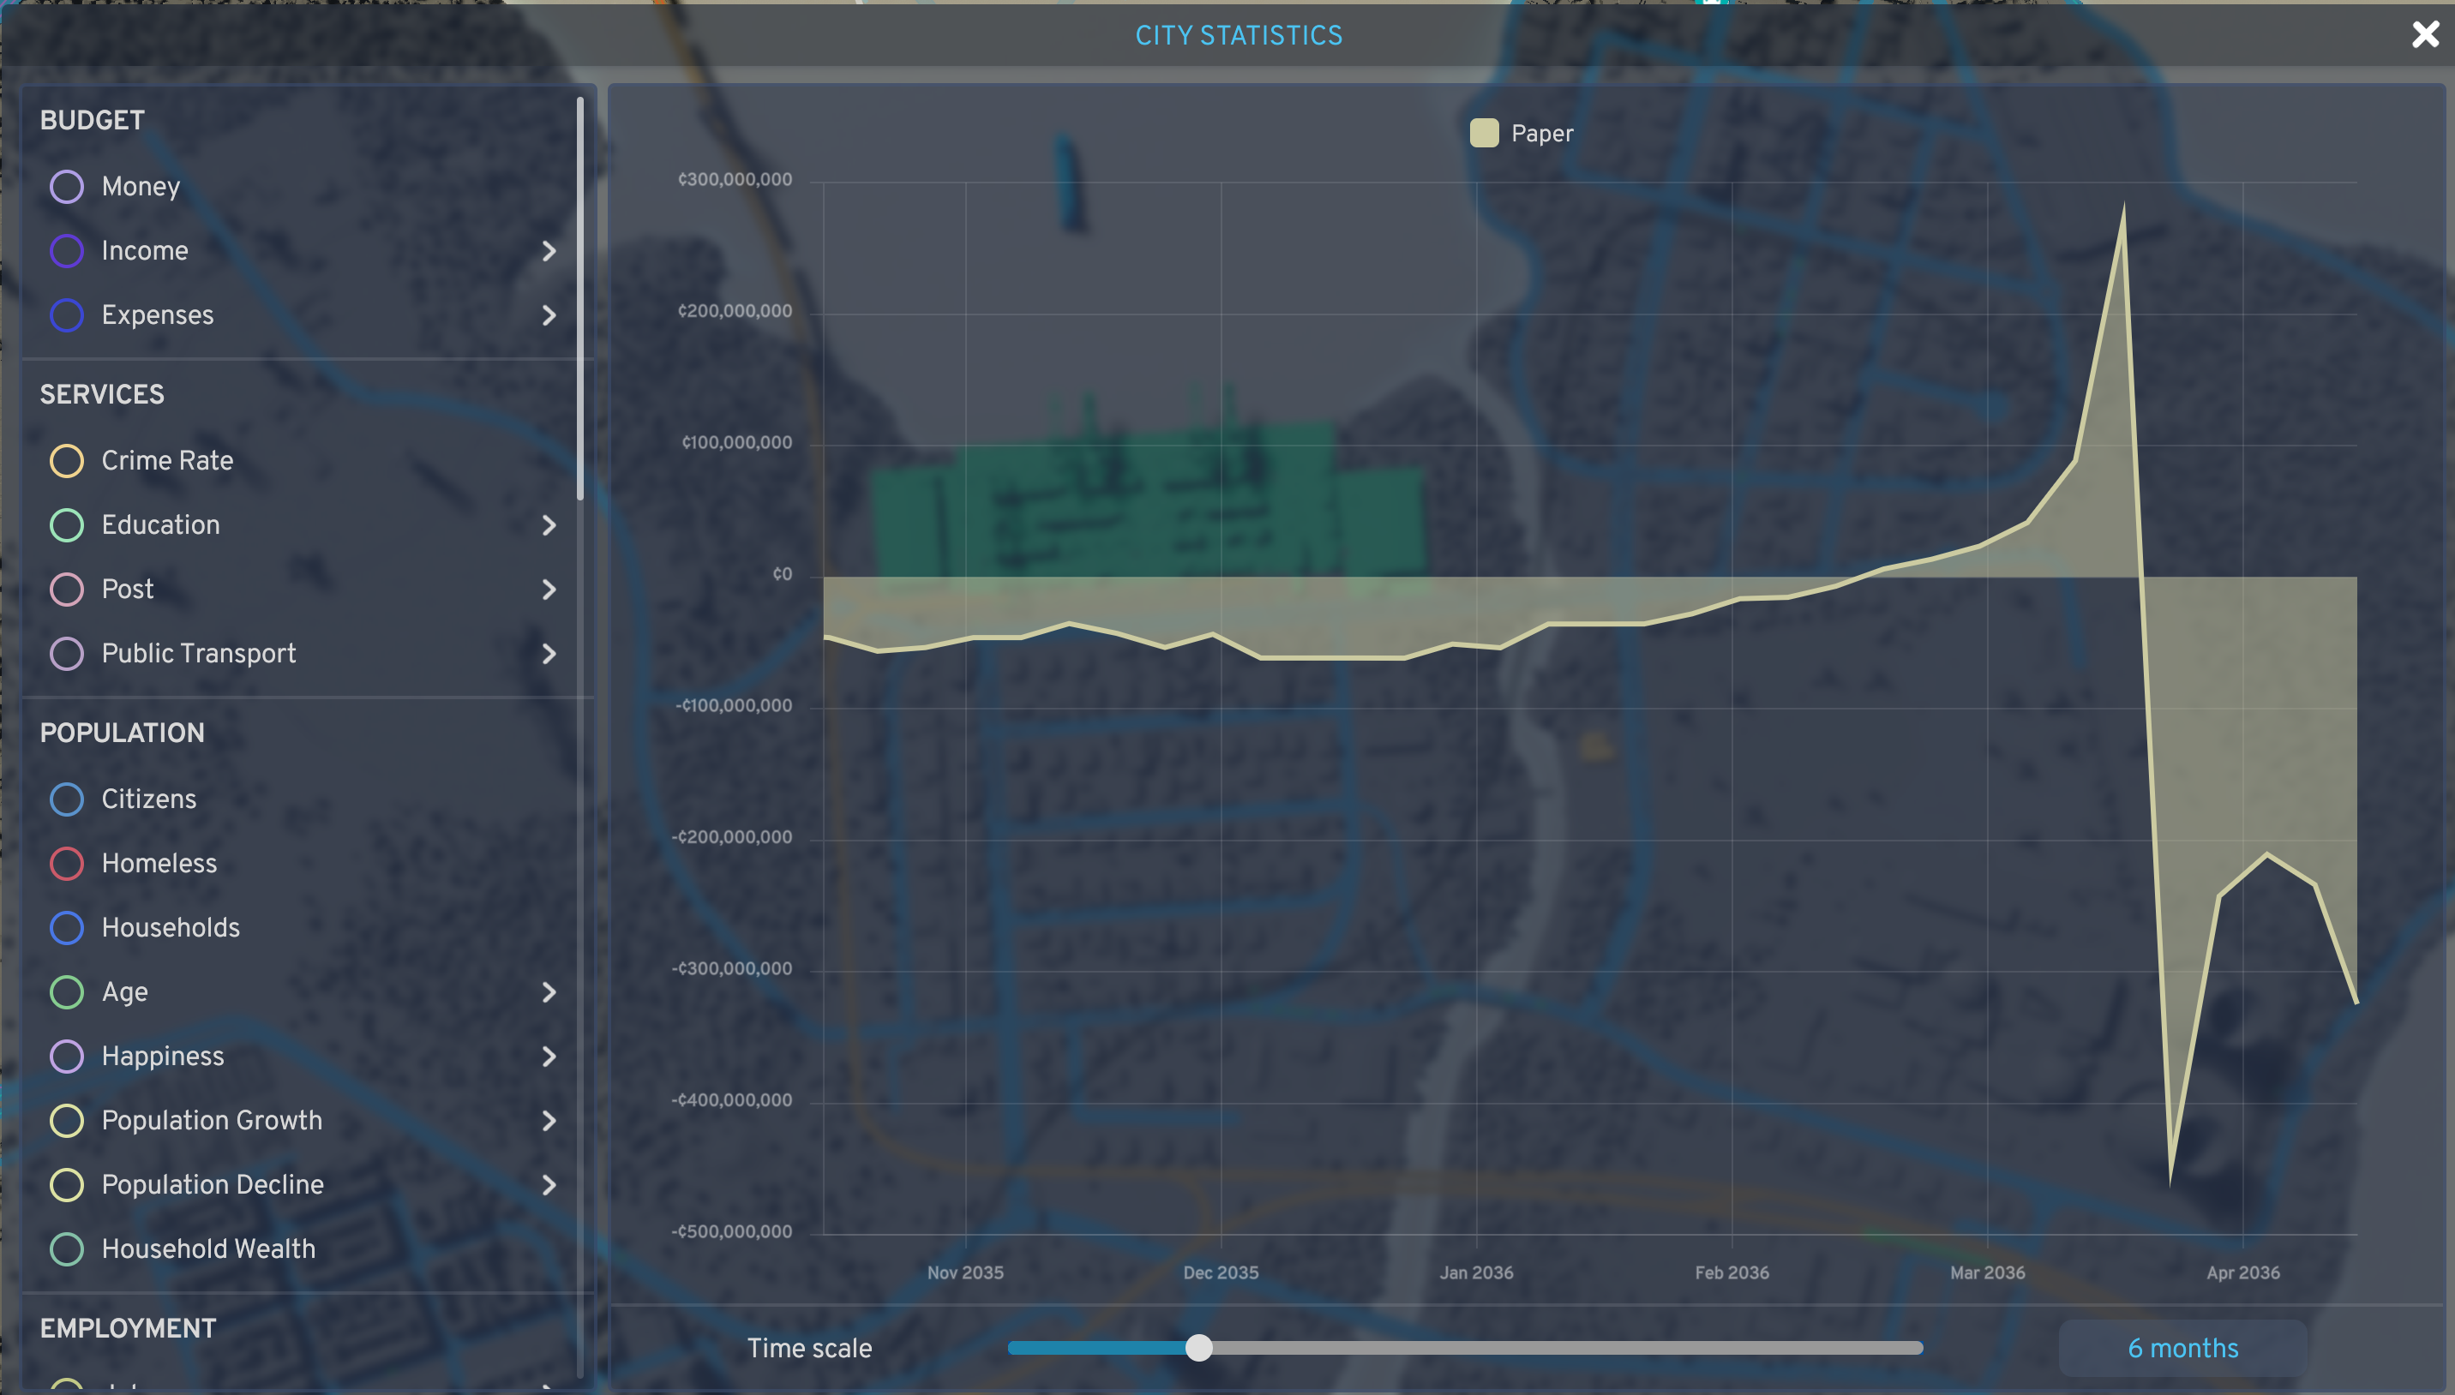2455x1395 pixels.
Task: Toggle the Income statistic circle
Action: 66,251
